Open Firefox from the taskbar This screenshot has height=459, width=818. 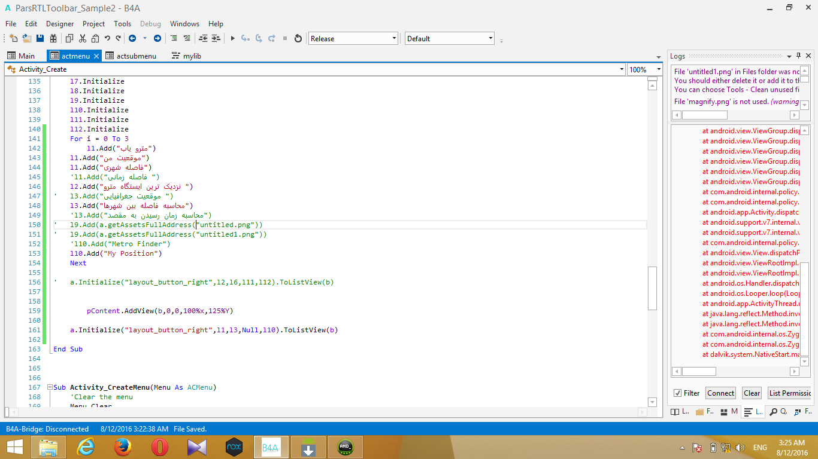[x=123, y=446]
